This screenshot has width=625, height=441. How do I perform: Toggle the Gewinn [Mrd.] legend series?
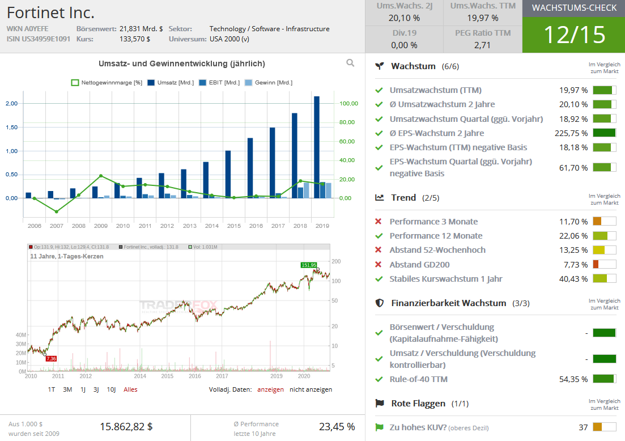[x=269, y=83]
